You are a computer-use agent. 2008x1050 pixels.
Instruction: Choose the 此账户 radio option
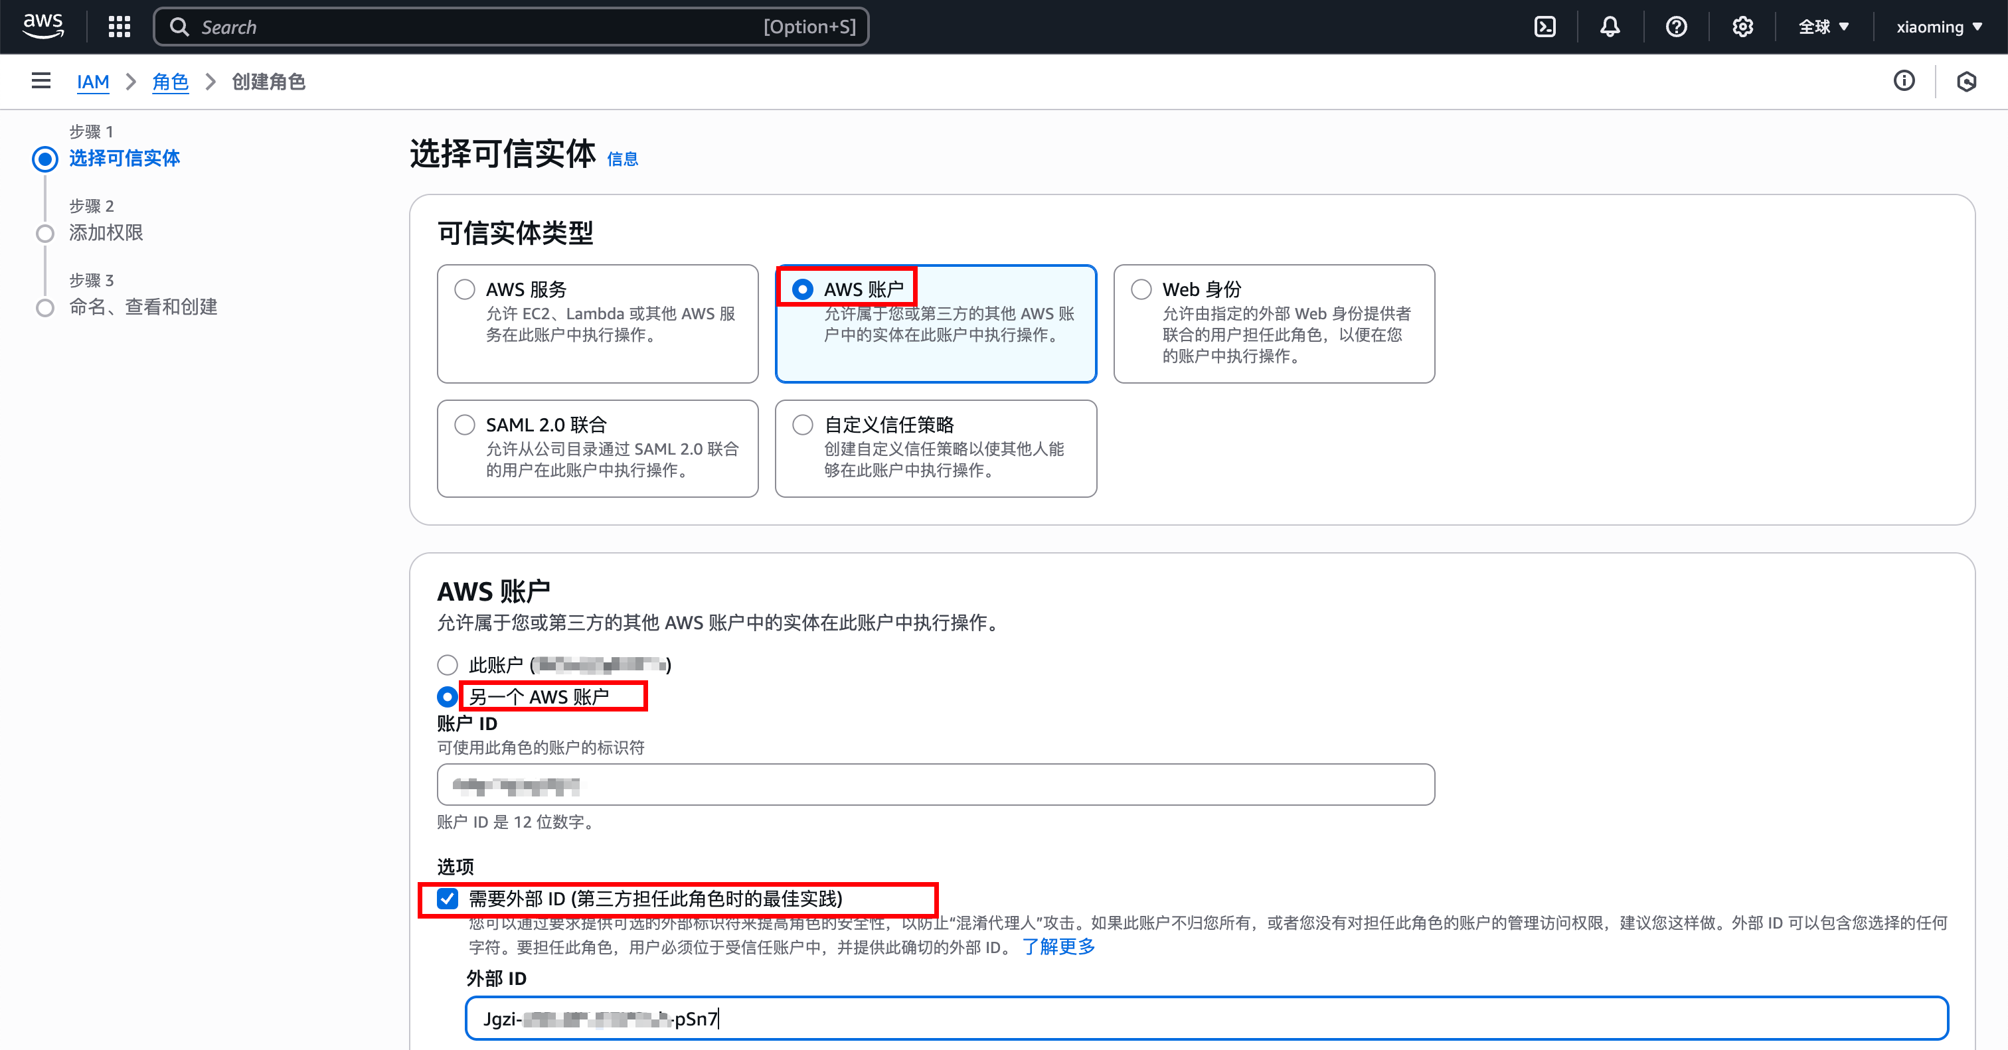[448, 664]
